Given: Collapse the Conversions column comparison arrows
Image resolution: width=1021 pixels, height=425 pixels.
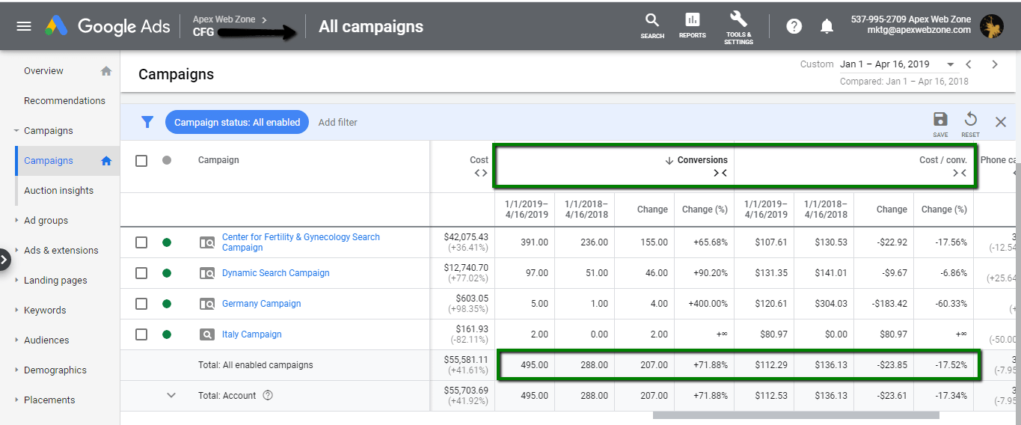Looking at the screenshot, I should 720,173.
